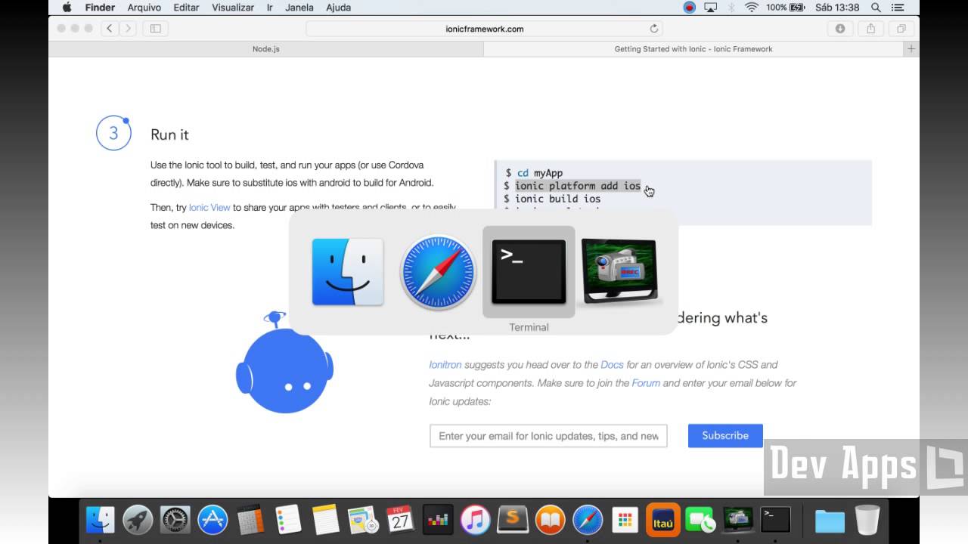Show Safari downloads list

[840, 29]
